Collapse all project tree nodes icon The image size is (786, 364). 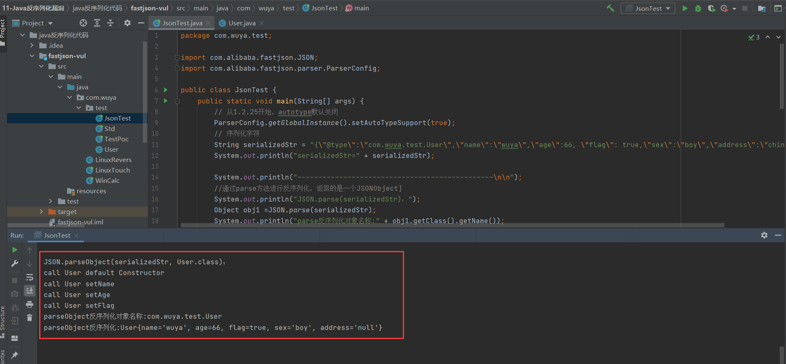click(x=110, y=23)
